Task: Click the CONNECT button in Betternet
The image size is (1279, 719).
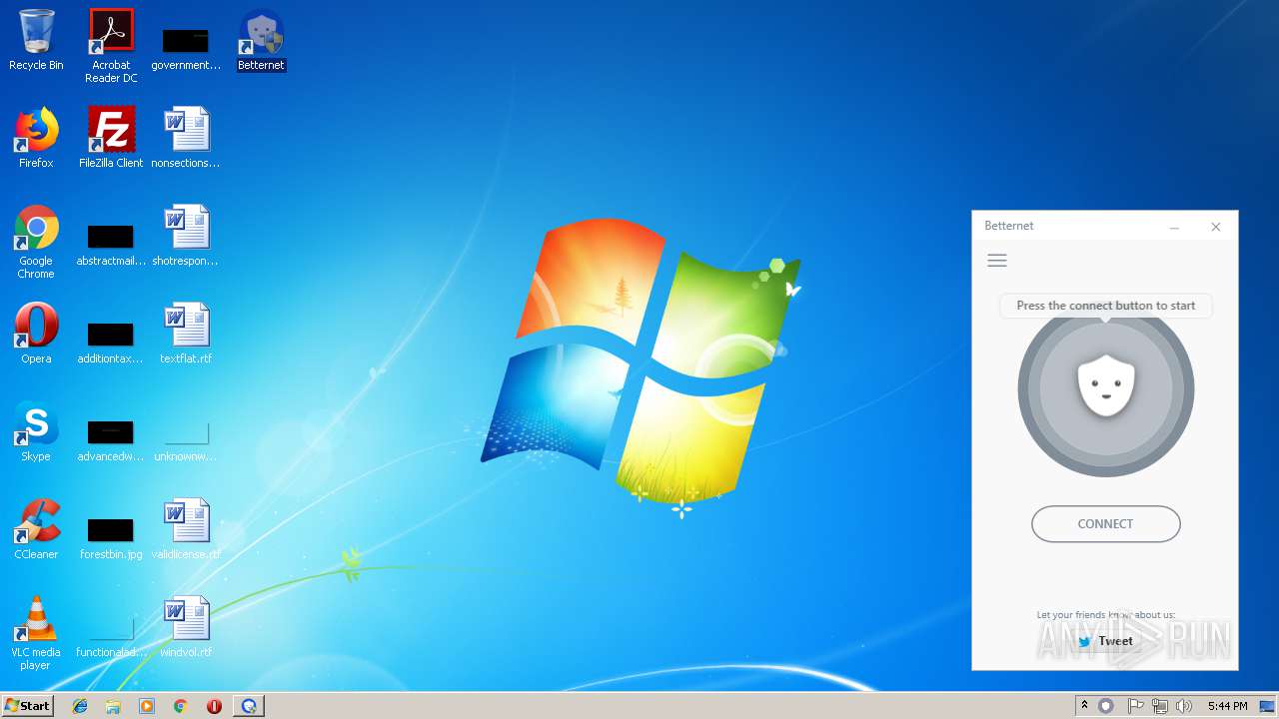Action: tap(1106, 524)
